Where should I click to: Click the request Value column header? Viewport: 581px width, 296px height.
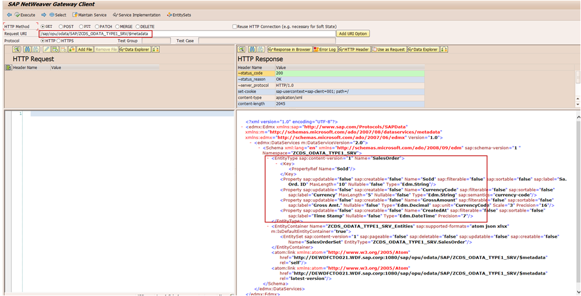105,68
